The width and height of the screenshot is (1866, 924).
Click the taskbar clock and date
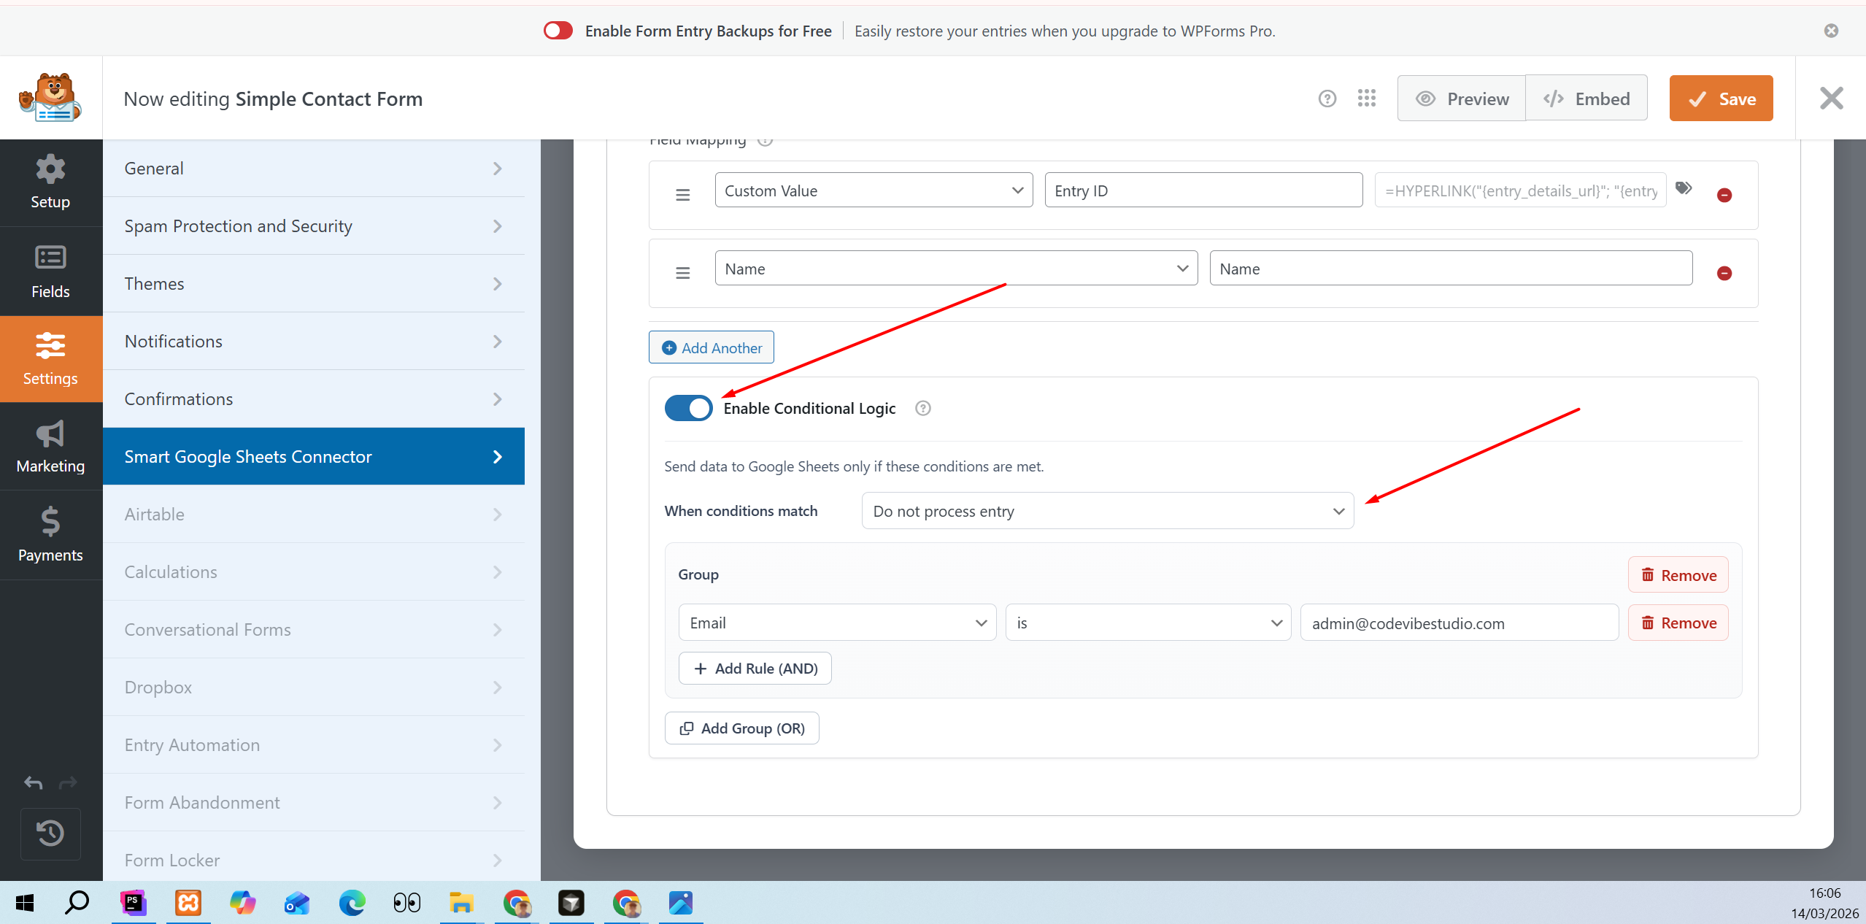[x=1824, y=903]
